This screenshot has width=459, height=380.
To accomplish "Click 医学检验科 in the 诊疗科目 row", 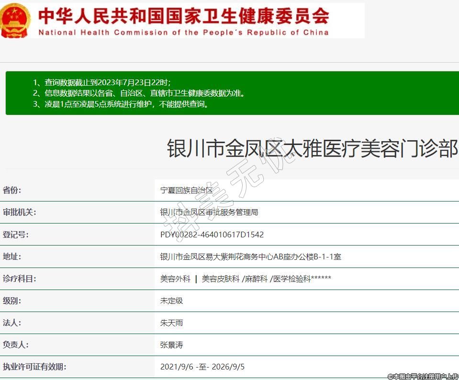I will coord(292,279).
